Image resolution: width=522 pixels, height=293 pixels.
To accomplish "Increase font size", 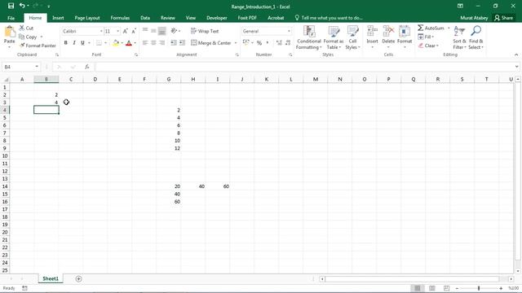I will pos(125,31).
